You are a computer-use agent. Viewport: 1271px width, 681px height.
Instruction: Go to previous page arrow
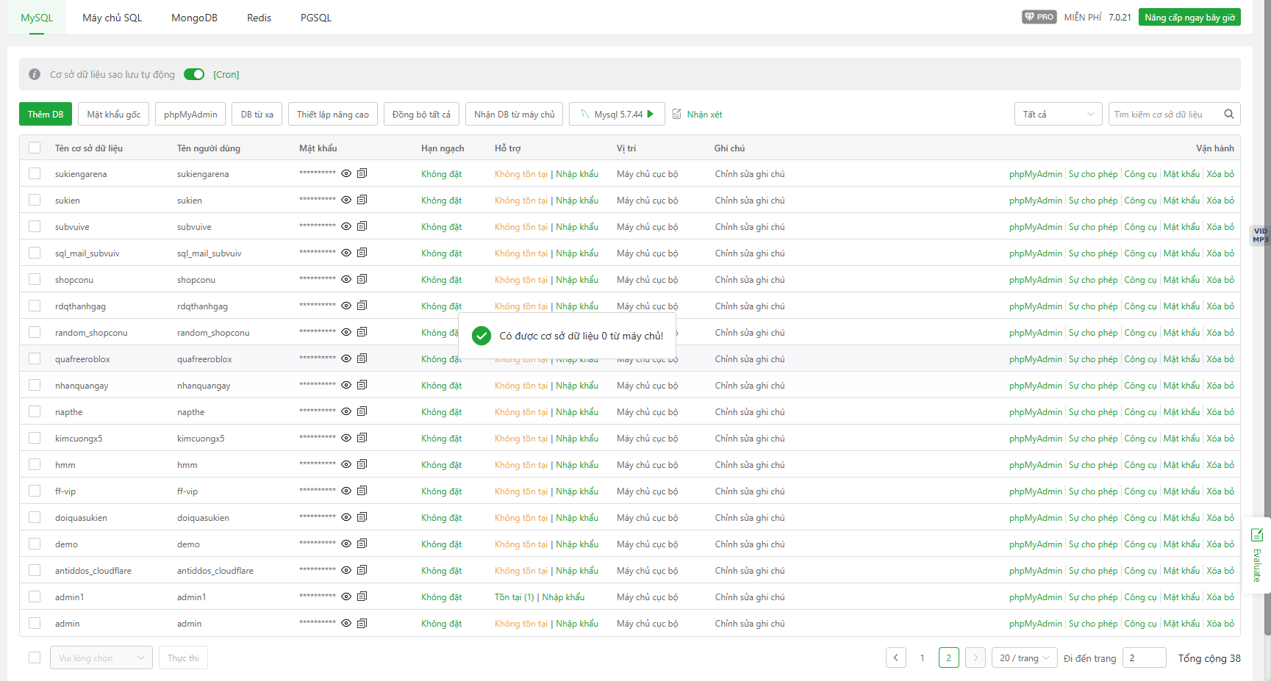coord(895,657)
